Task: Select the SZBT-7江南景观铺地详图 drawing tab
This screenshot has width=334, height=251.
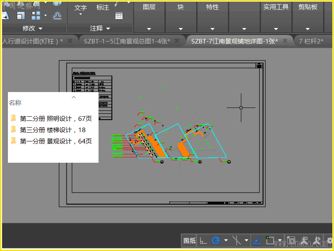Action: coord(234,41)
